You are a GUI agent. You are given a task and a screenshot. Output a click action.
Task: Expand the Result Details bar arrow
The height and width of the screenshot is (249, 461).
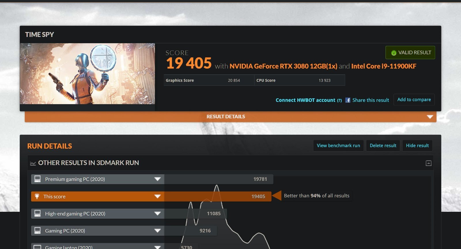click(x=430, y=117)
